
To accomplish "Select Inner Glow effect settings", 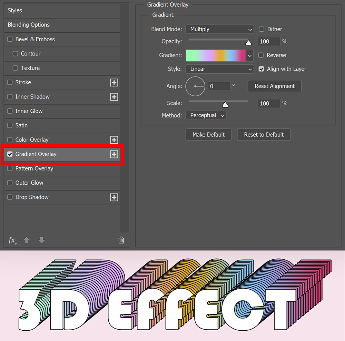I will click(x=62, y=111).
